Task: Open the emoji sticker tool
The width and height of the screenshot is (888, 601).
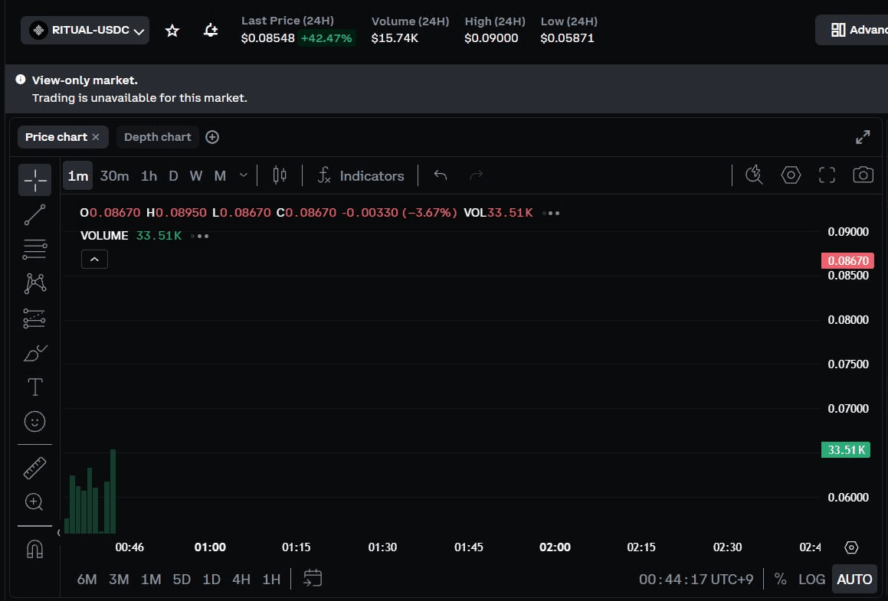Action: (x=35, y=422)
